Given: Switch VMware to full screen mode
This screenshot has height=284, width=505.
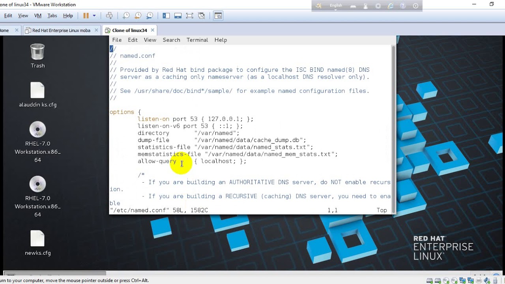Looking at the screenshot, I should [x=190, y=16].
